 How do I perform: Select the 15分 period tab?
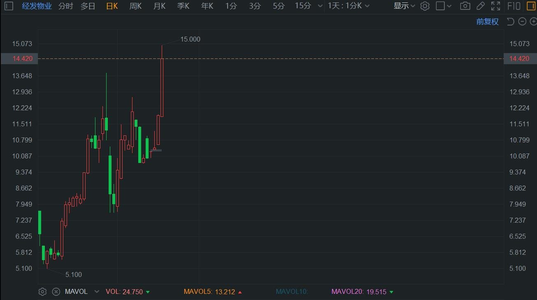click(303, 6)
